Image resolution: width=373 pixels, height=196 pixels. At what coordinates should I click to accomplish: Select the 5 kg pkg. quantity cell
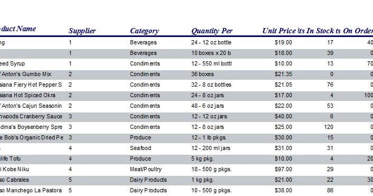click(x=202, y=159)
